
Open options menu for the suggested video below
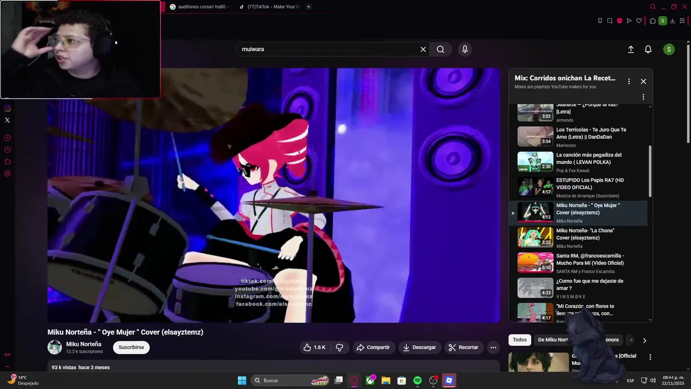click(650, 357)
